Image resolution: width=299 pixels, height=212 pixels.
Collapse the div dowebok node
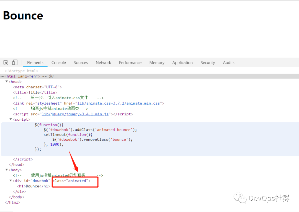pos(11,180)
